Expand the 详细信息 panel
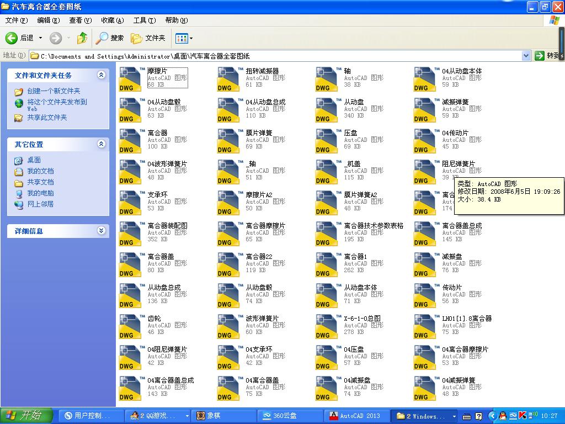Viewport: 565px width, 424px height. click(102, 231)
